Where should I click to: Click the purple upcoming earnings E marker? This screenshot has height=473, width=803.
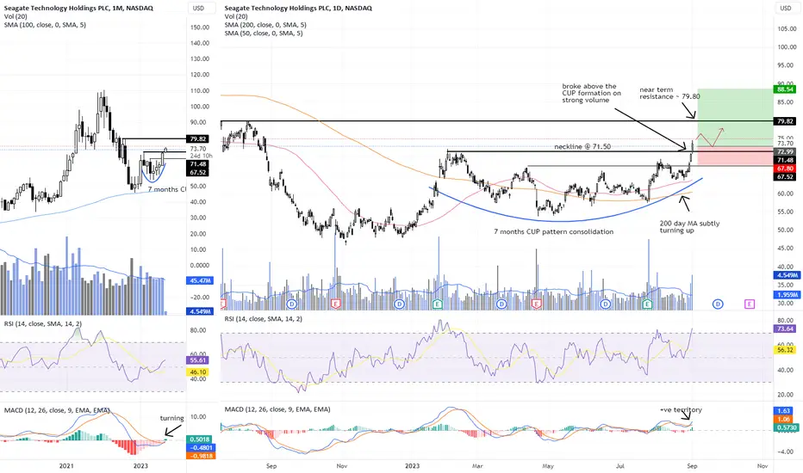(x=750, y=304)
